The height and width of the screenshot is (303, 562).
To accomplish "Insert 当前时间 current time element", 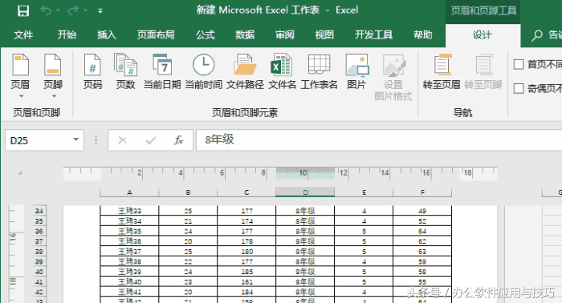I will pyautogui.click(x=204, y=71).
